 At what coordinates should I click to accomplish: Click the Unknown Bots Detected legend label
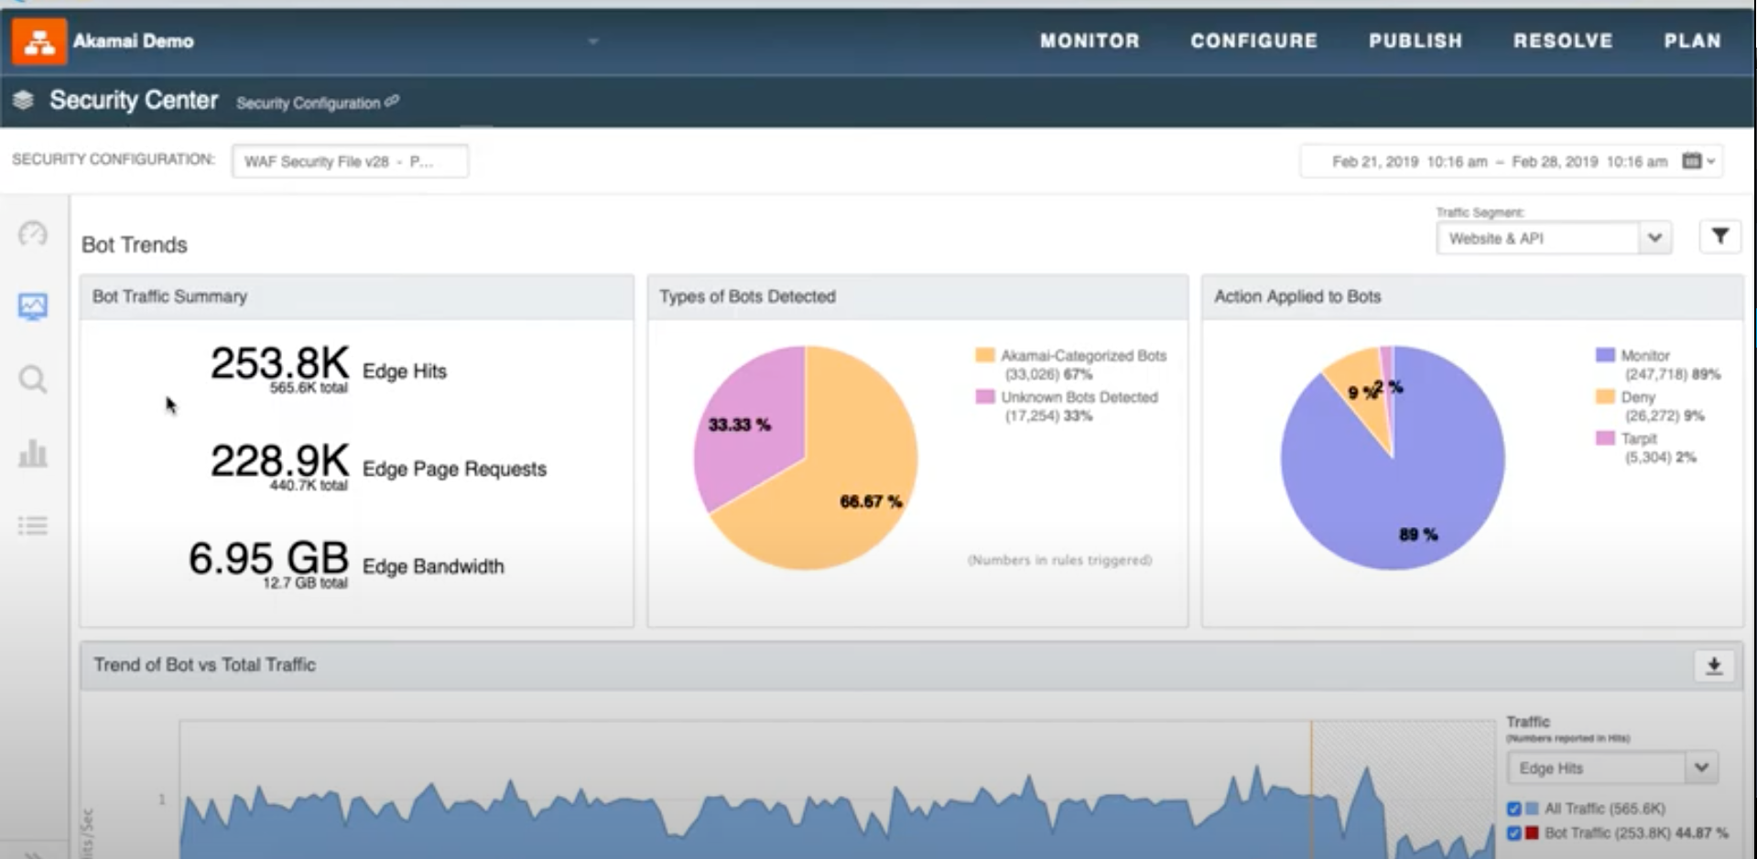1079,397
